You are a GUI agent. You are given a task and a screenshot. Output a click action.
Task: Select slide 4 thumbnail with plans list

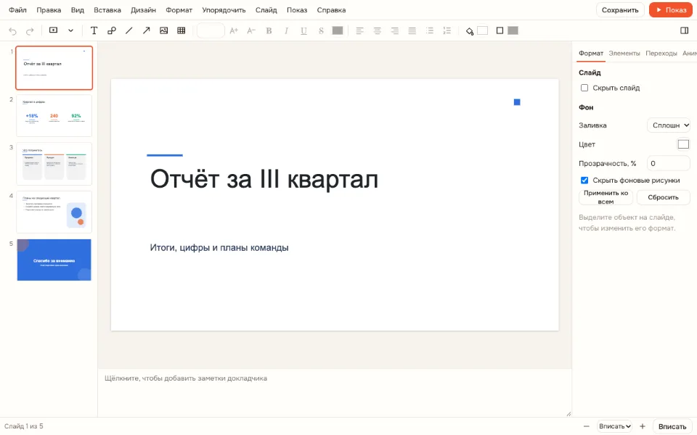[54, 212]
